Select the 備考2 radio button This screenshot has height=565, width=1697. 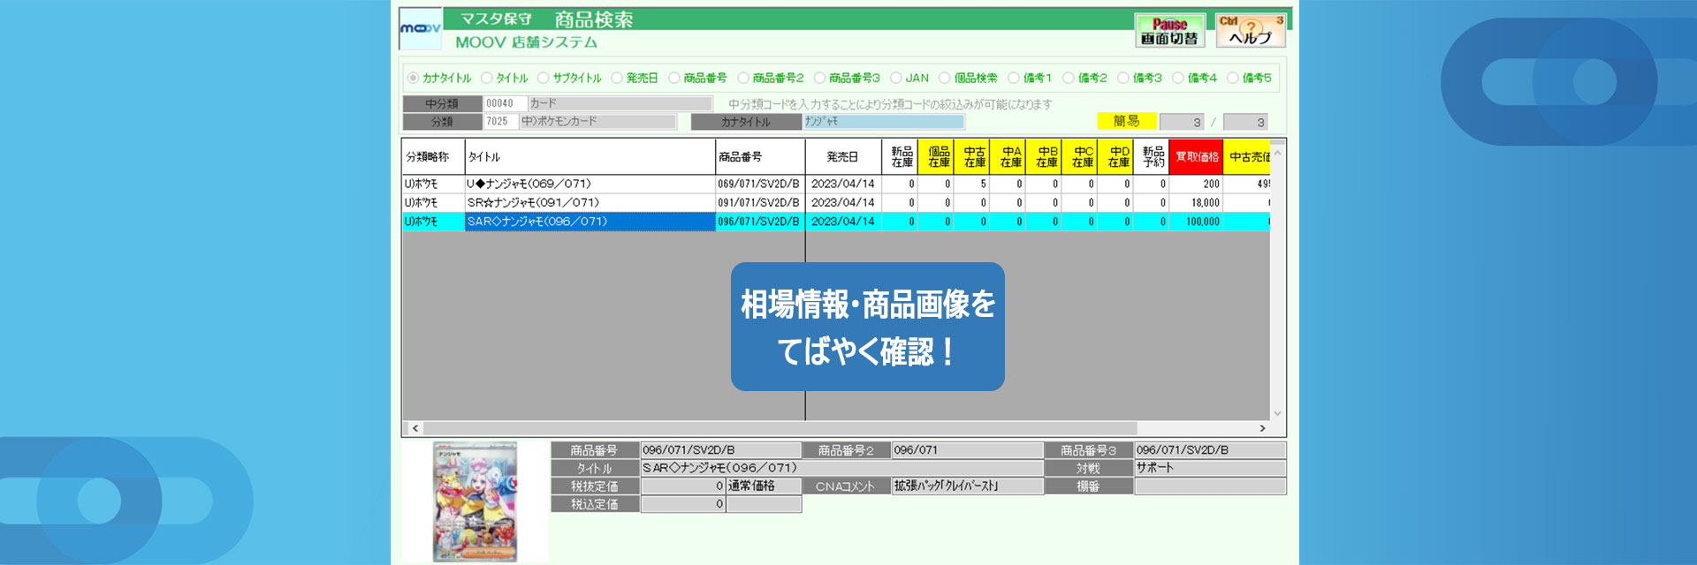(1068, 78)
